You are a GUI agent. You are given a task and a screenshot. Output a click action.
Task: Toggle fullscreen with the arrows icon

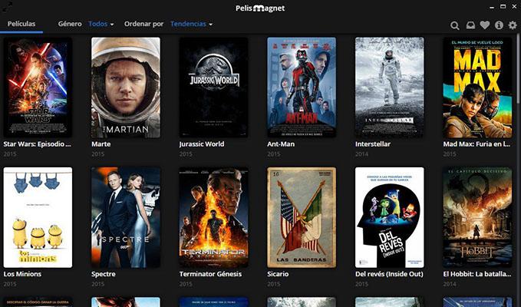coord(8,7)
